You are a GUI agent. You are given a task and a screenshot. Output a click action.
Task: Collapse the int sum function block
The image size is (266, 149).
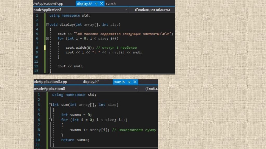(50, 105)
